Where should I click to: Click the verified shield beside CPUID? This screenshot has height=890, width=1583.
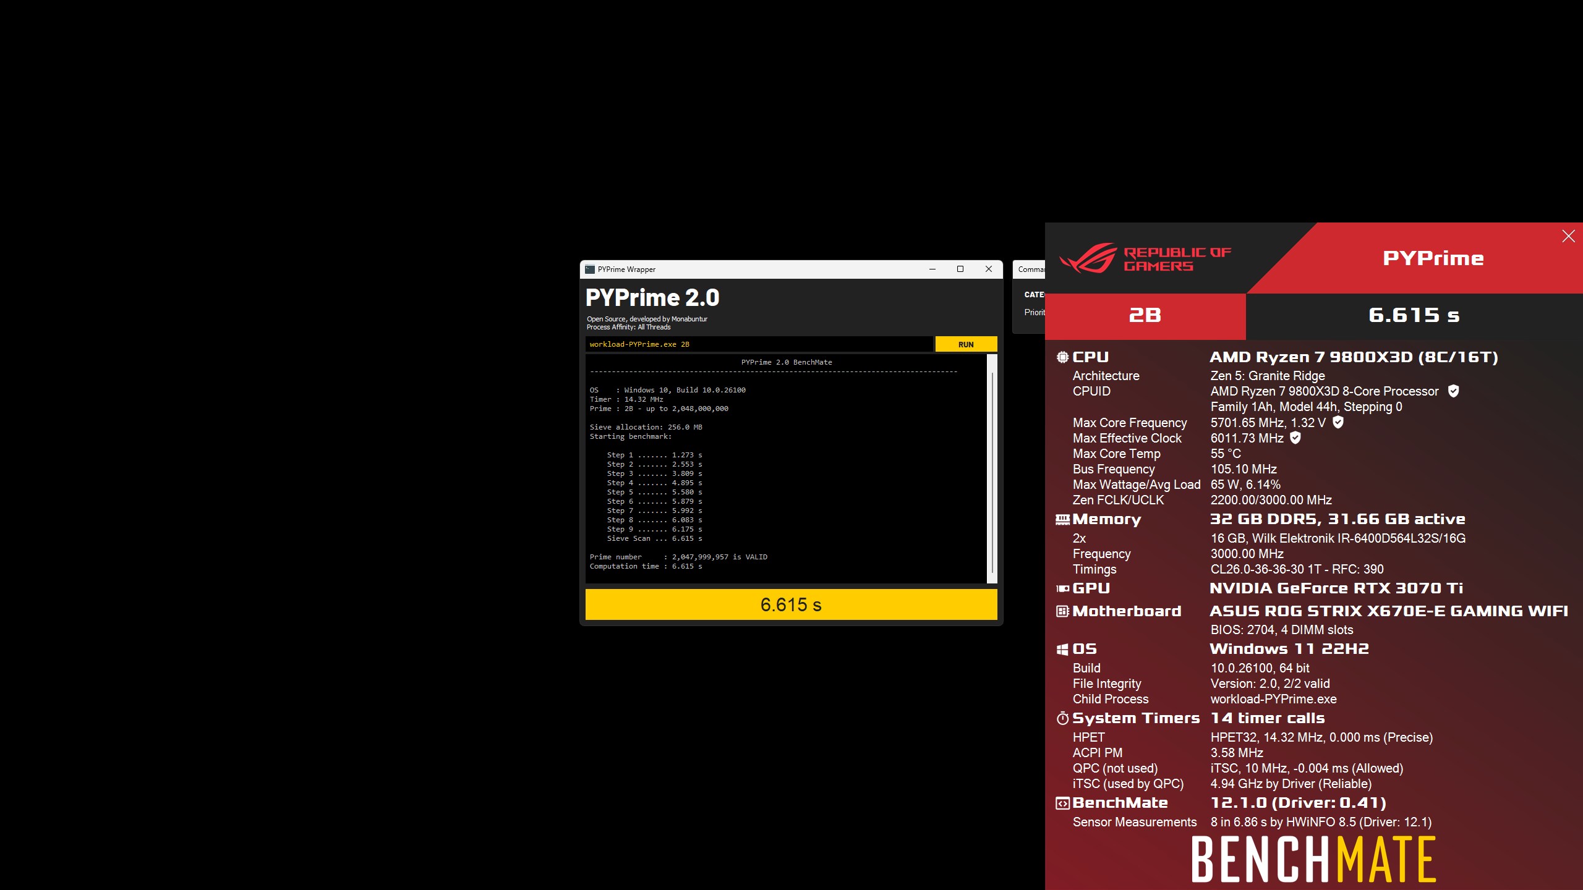1454,391
